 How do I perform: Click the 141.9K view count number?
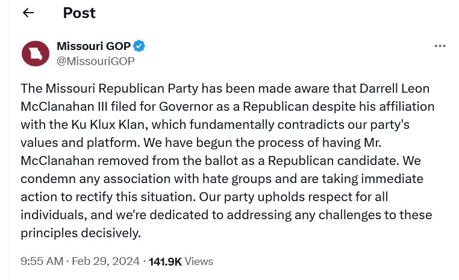[x=165, y=261]
